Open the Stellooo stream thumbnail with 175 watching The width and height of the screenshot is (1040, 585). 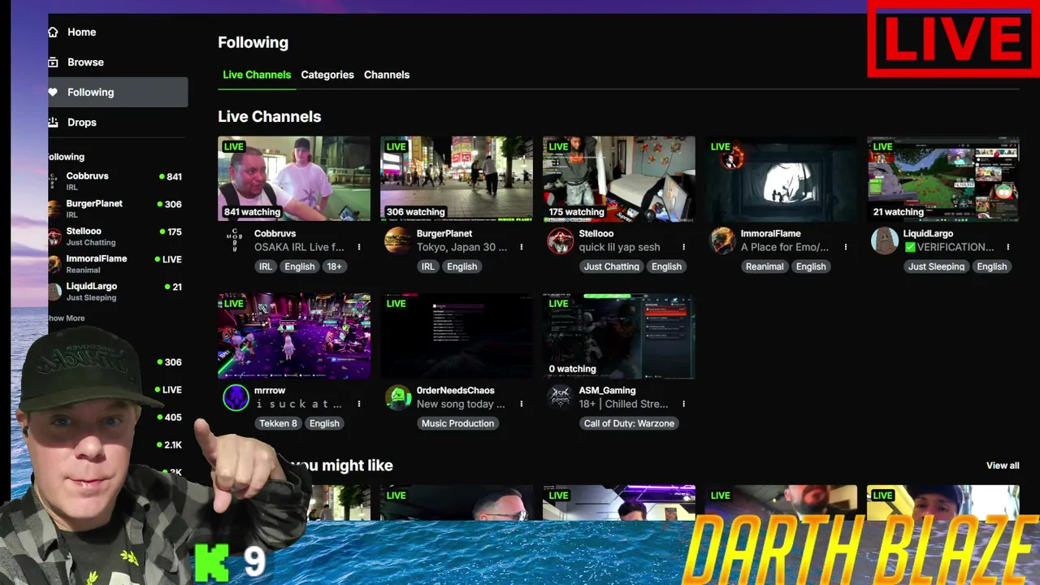(619, 179)
